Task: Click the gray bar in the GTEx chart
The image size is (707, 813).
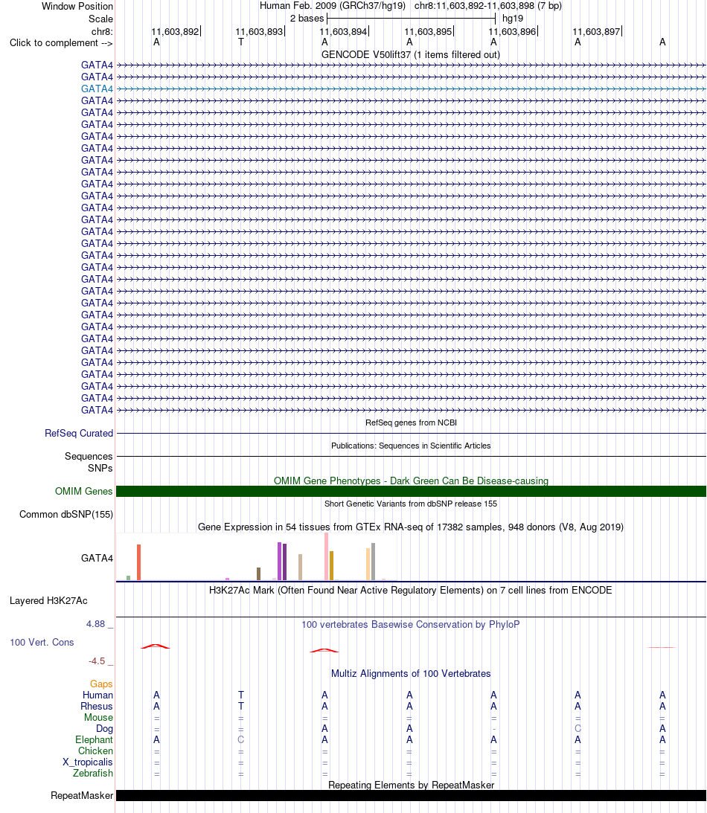Action: (373, 562)
